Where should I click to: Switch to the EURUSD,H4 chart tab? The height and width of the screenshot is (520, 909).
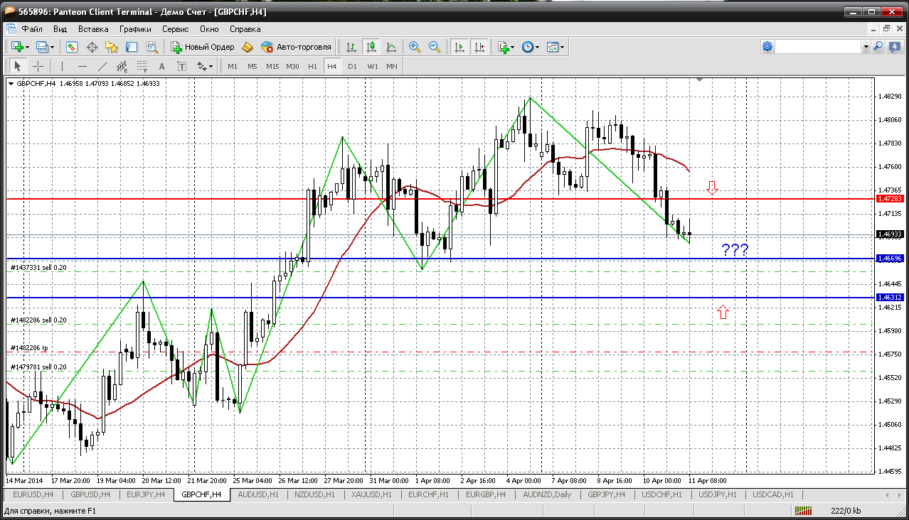(x=33, y=494)
